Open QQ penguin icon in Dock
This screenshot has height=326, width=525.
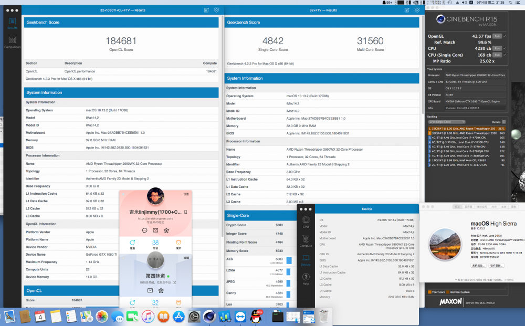256,317
